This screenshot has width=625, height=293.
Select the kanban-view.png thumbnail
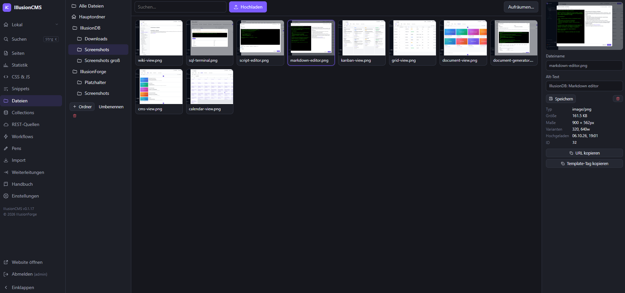tap(362, 43)
